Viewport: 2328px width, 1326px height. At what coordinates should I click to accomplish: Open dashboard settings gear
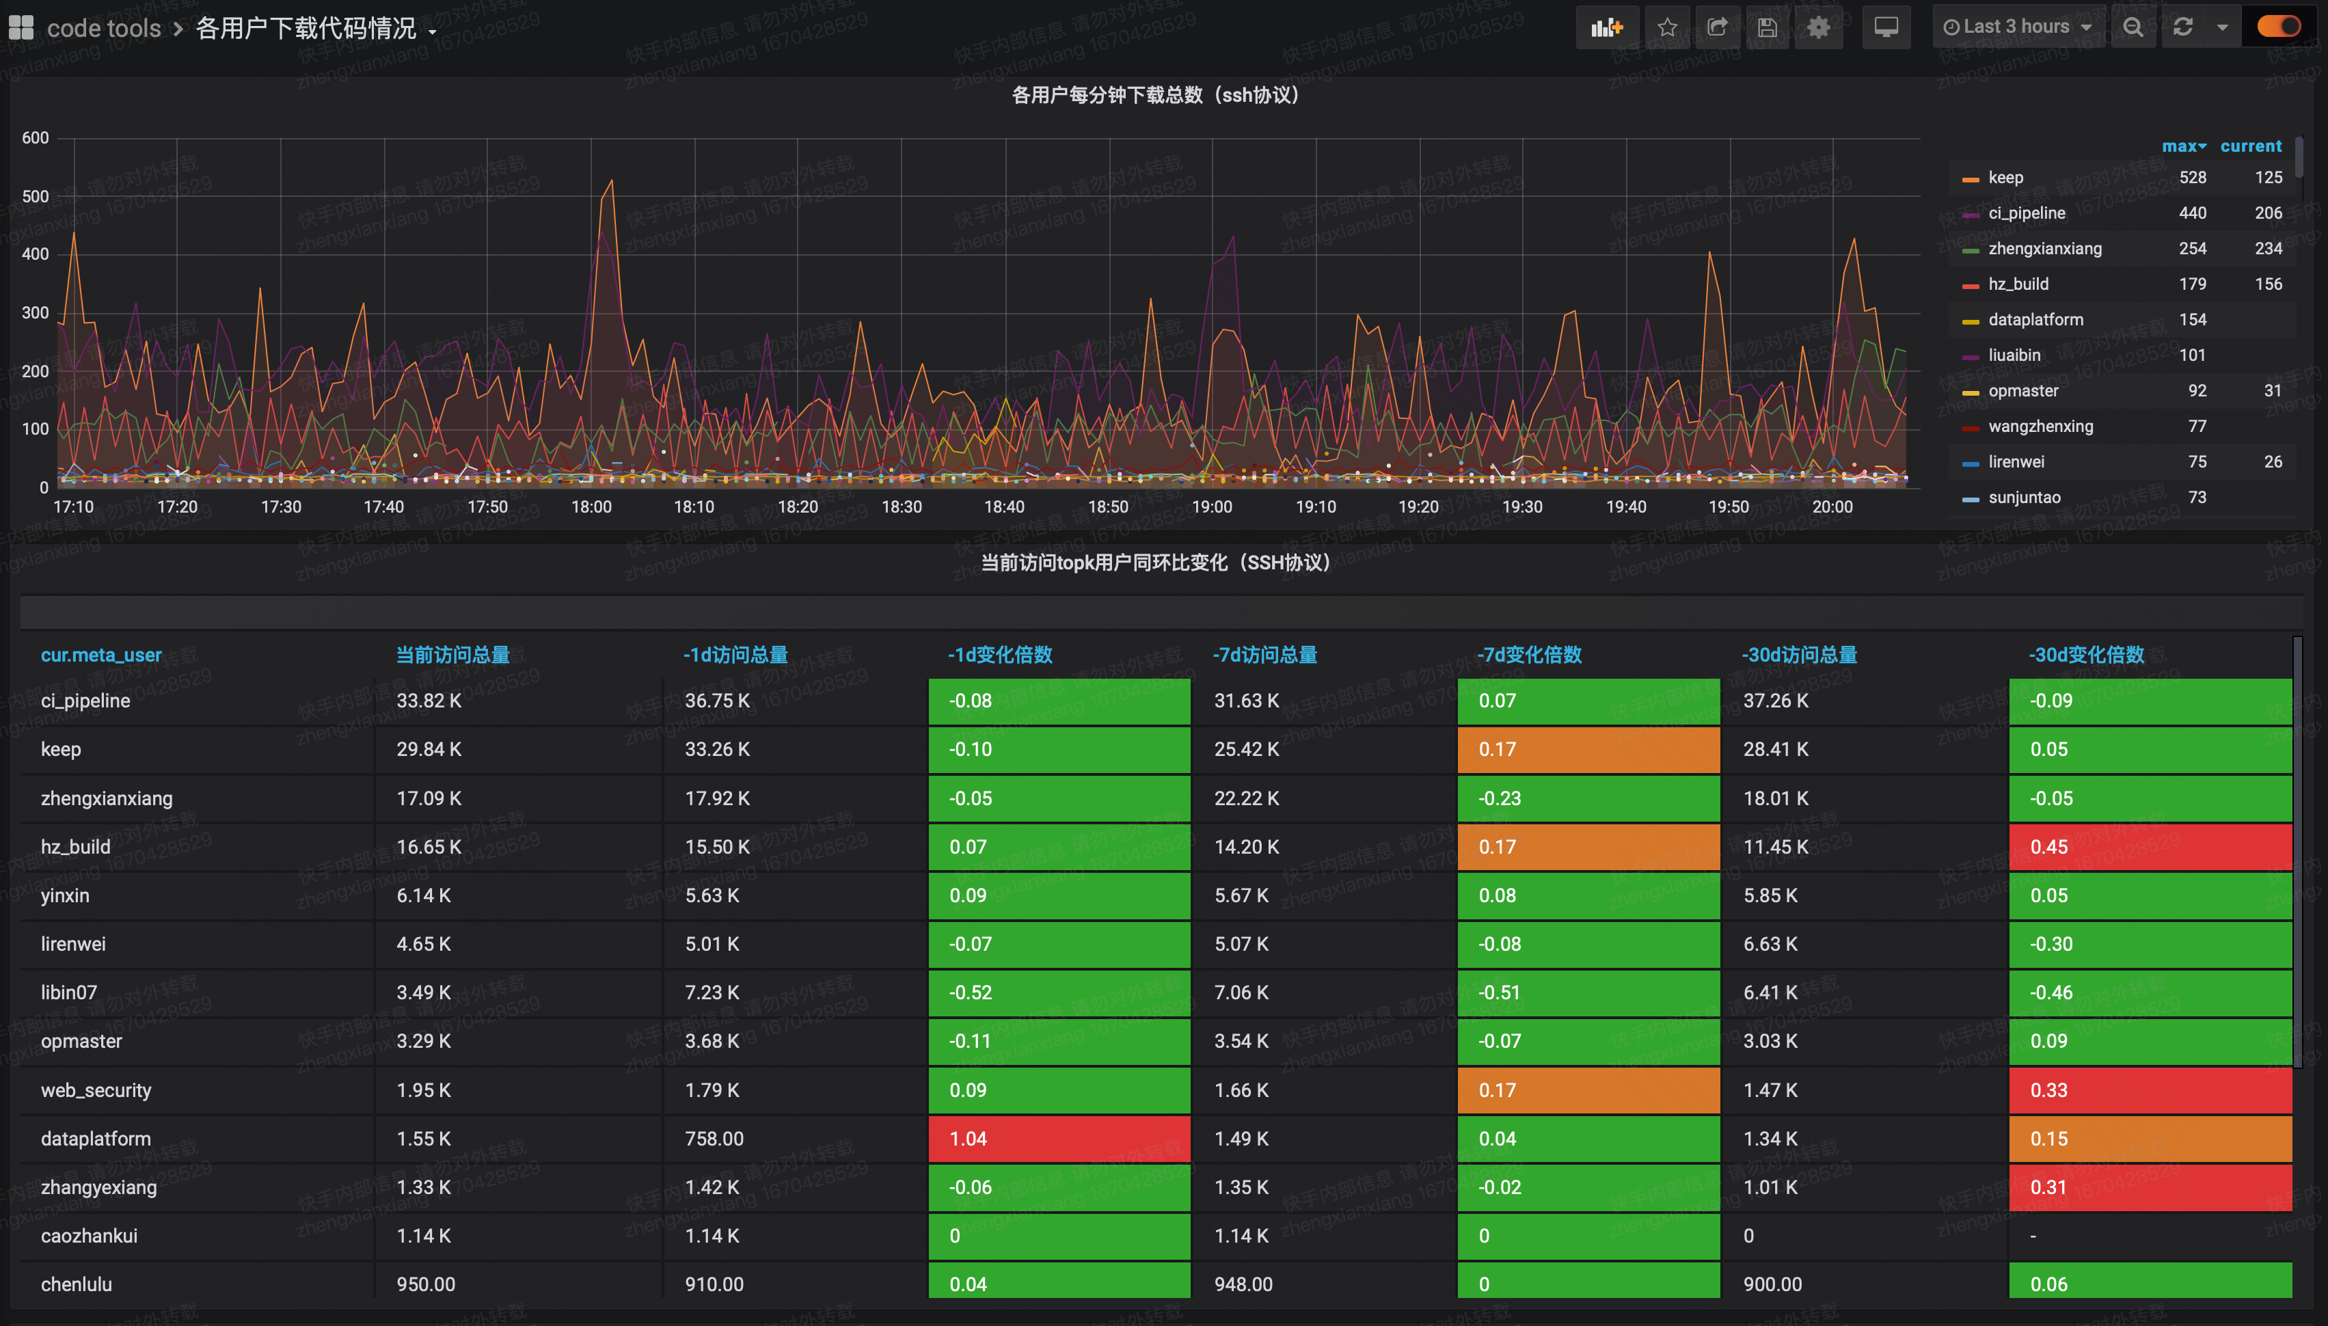[1818, 27]
